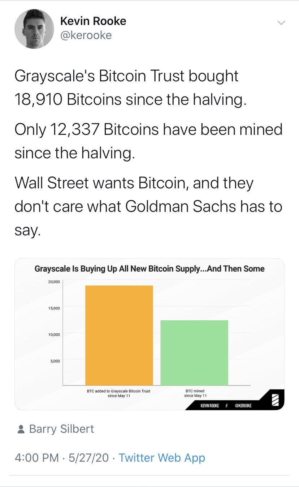Viewport: 299px width, 487px height.
Task: Click the striped logo icon in chart corner
Action: (x=276, y=400)
